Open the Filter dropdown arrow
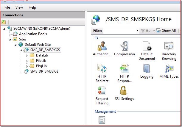Viewport: 182px width, 127px height. tap(137, 31)
